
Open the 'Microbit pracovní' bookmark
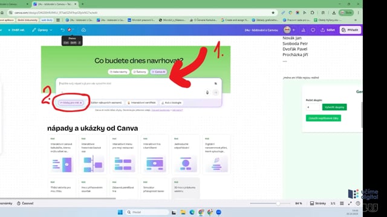(141, 20)
